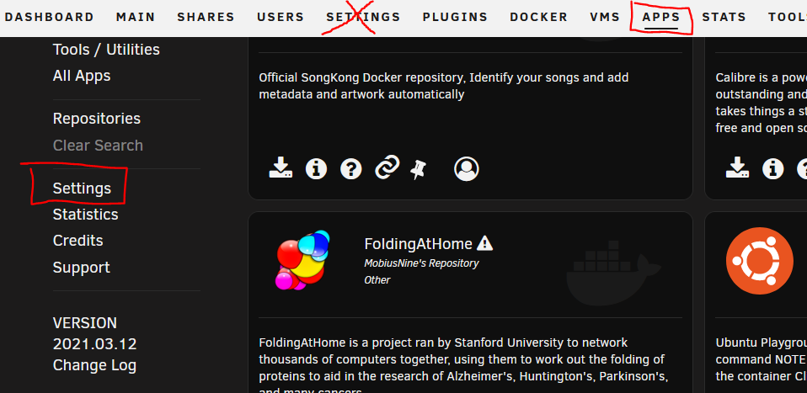Open the PLUGINS tab
Screen dimensions: 807x393
click(x=455, y=17)
